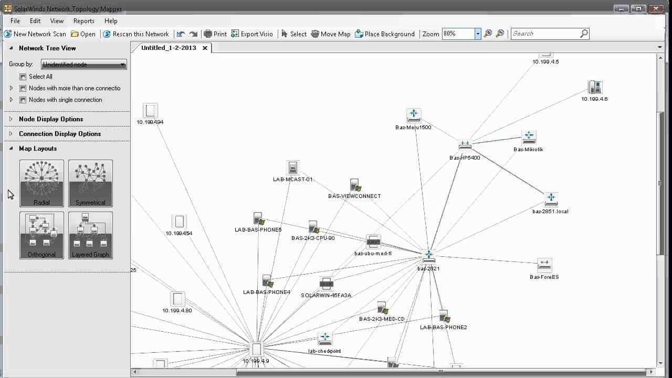Expand Nodes with more than one connection tree
This screenshot has height=378, width=672.
[x=11, y=88]
